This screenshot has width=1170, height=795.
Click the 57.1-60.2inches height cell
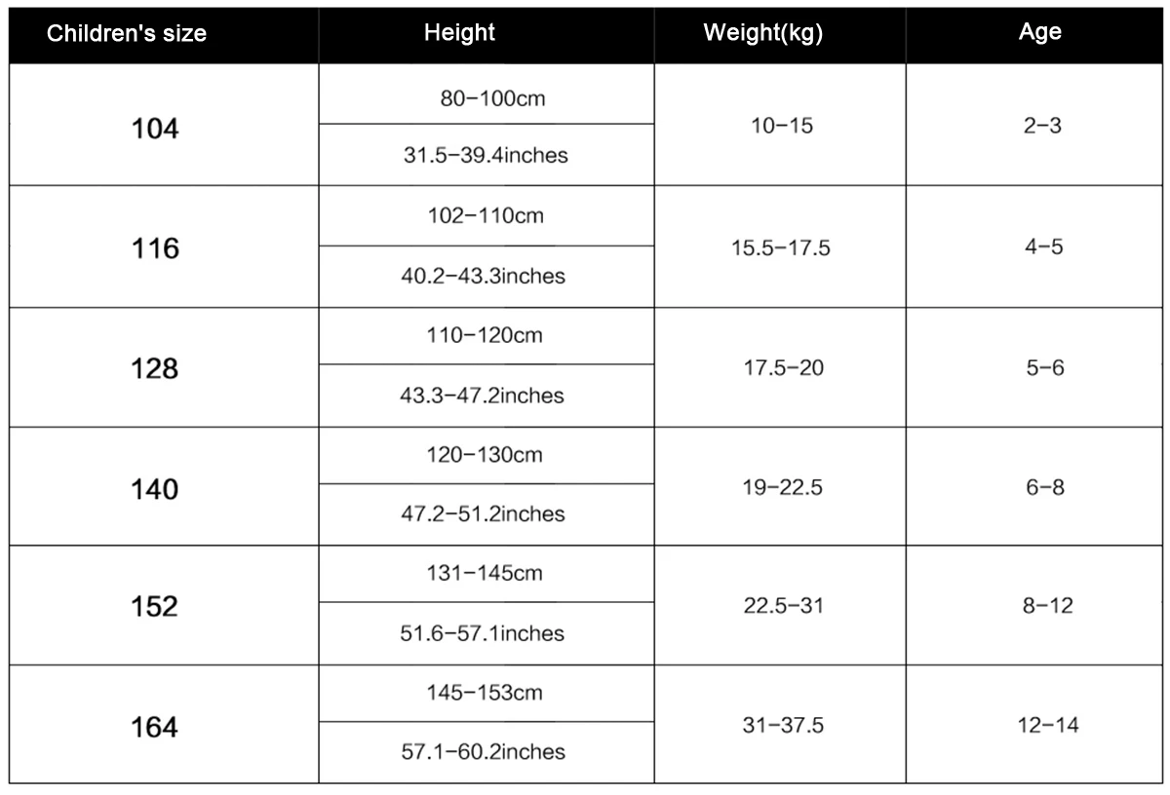click(x=485, y=751)
